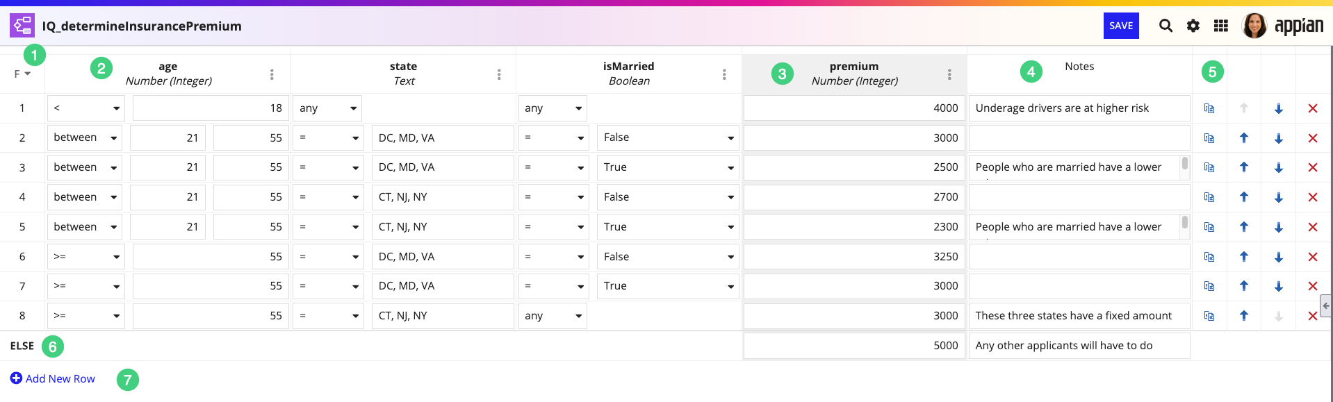Open row 7 isMarried True value dropdown
The width and height of the screenshot is (1333, 402).
tap(668, 286)
